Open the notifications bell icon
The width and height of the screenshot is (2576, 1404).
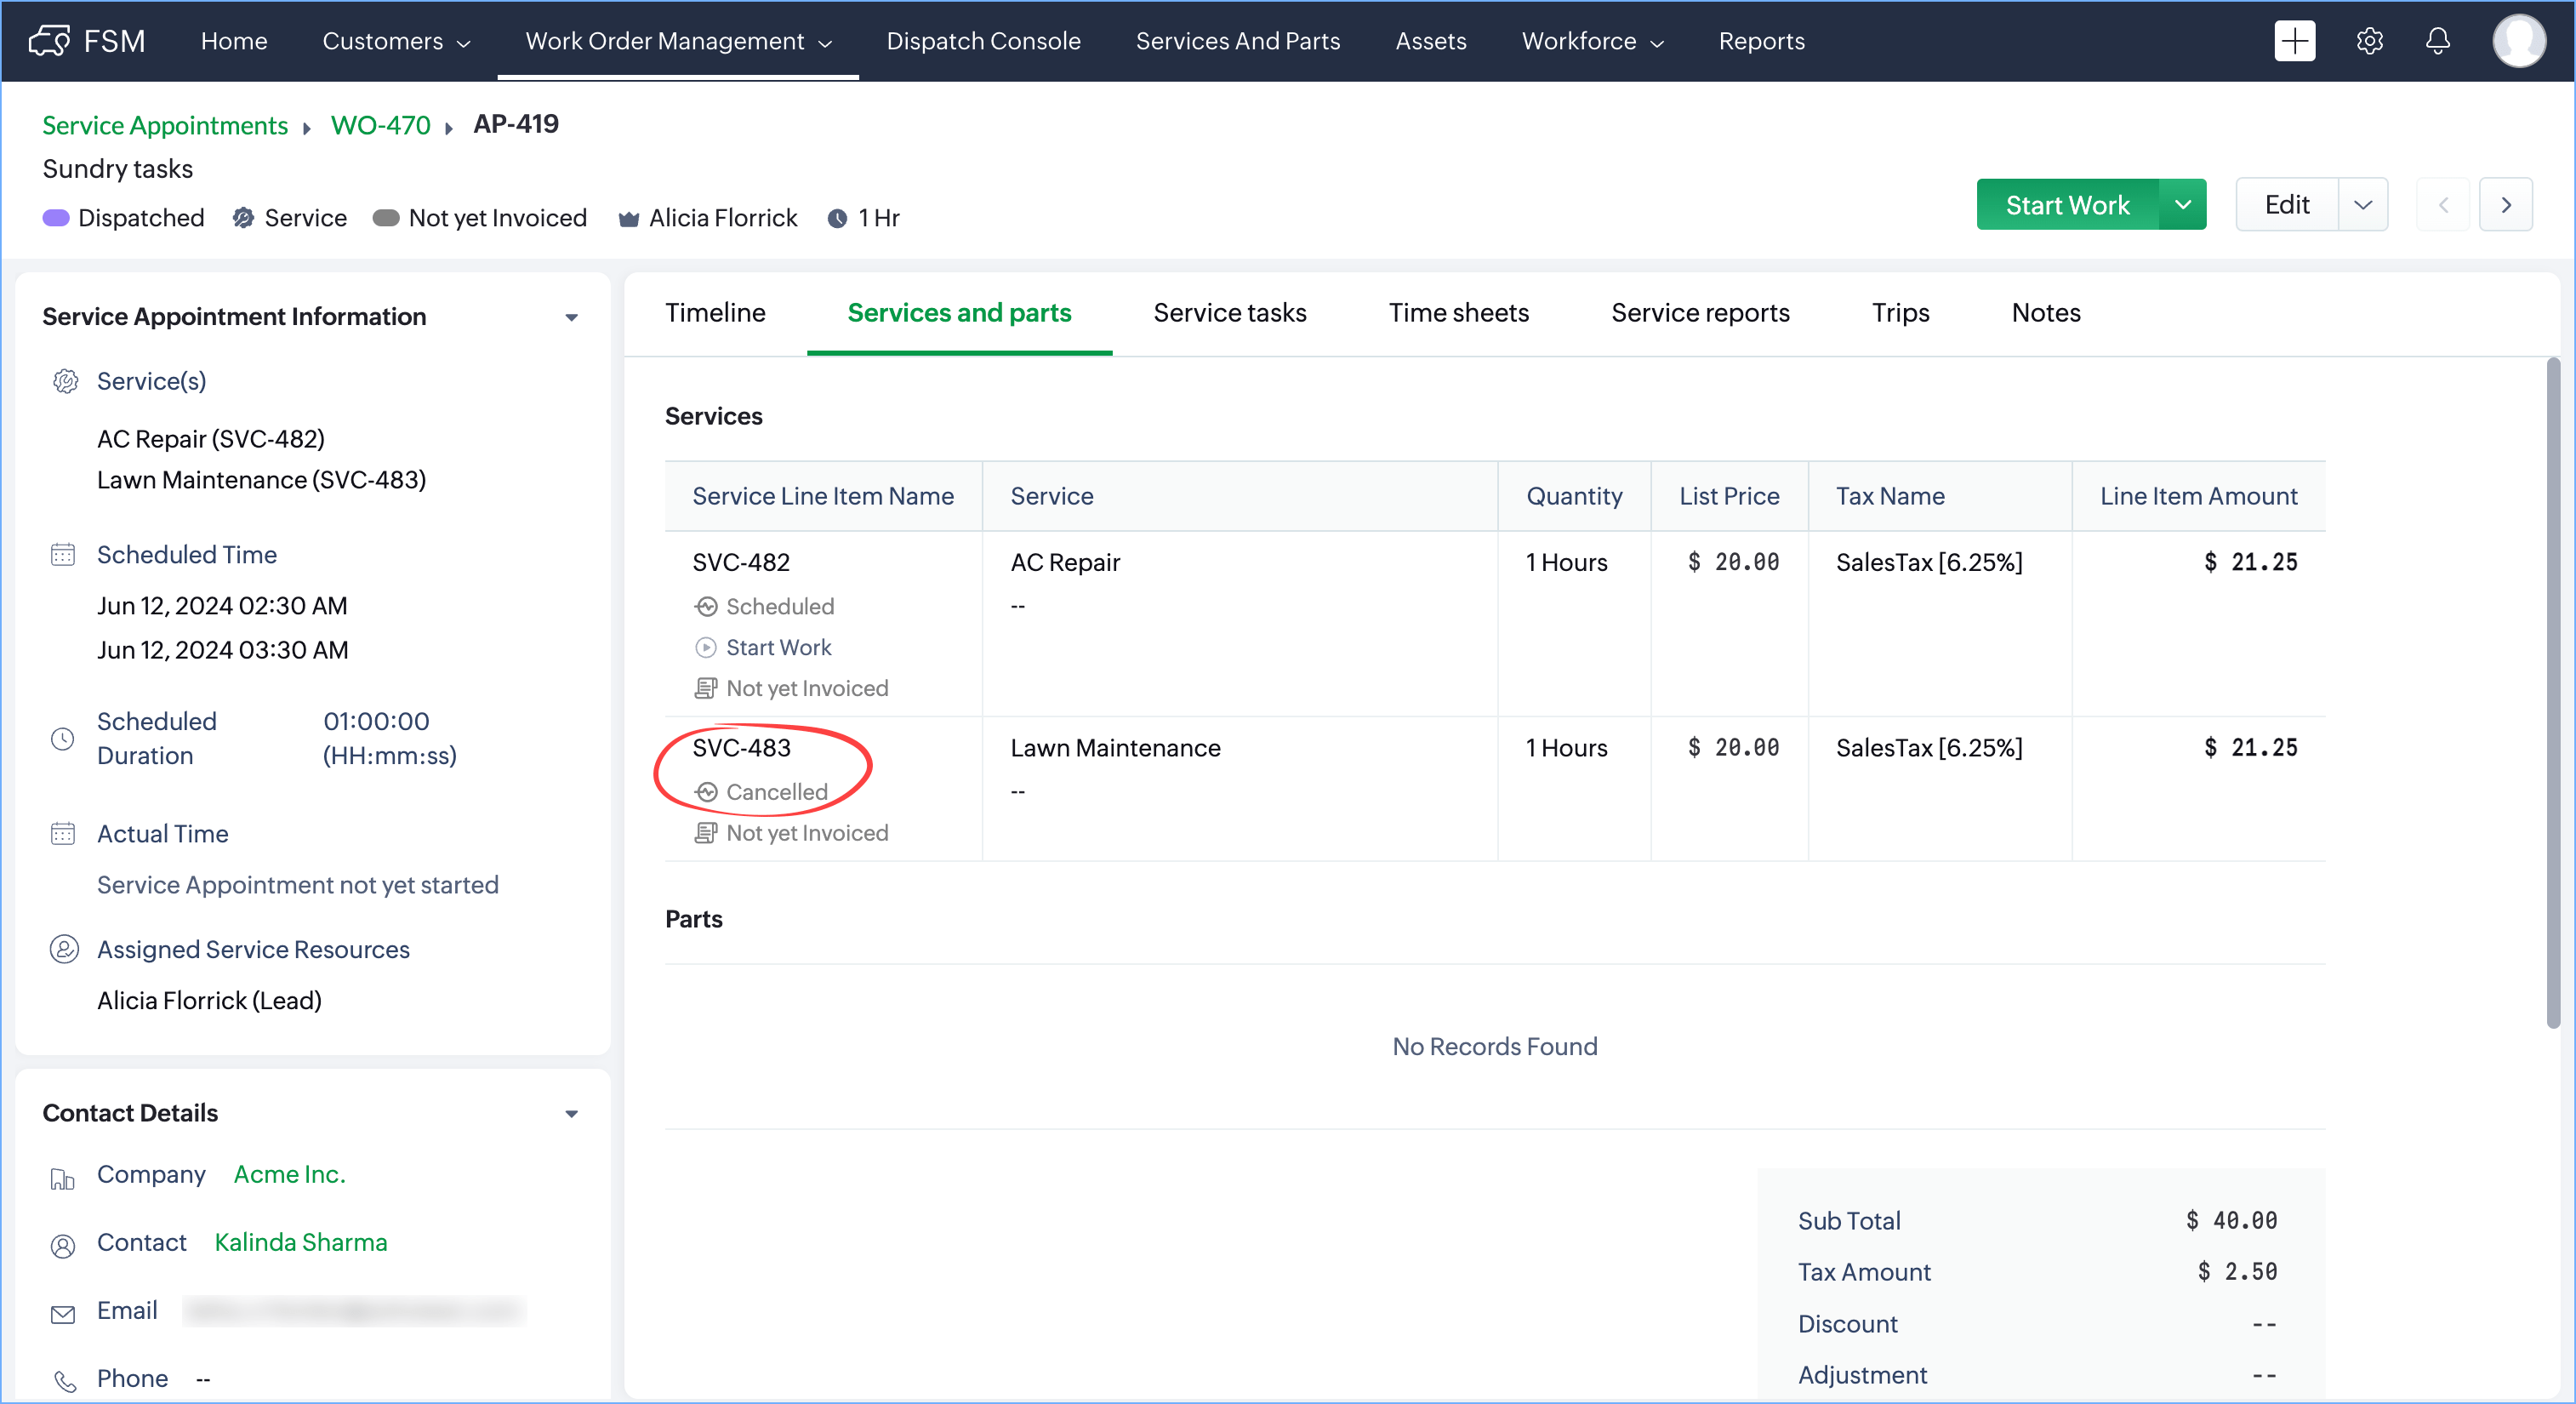2437,41
